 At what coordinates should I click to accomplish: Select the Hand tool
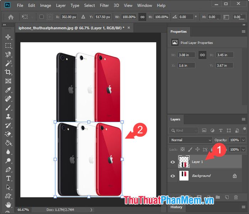coord(8,205)
